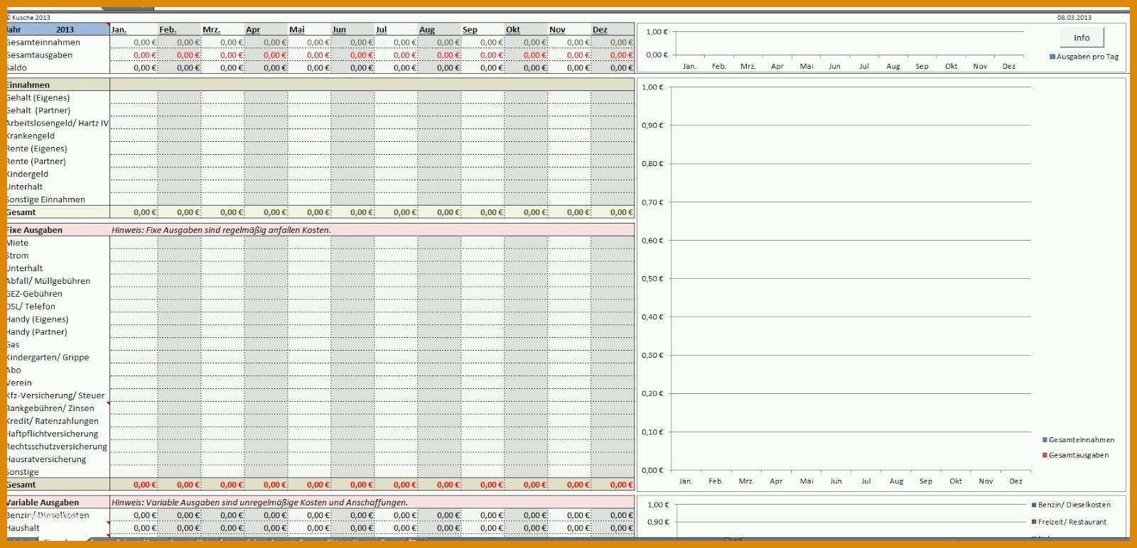Click the Sonstige Einnahmen row label
The height and width of the screenshot is (548, 1137).
[x=45, y=200]
